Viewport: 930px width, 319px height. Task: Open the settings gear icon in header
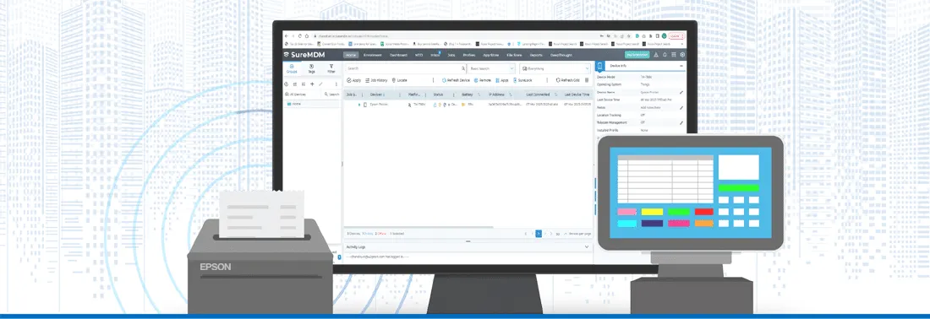click(682, 55)
